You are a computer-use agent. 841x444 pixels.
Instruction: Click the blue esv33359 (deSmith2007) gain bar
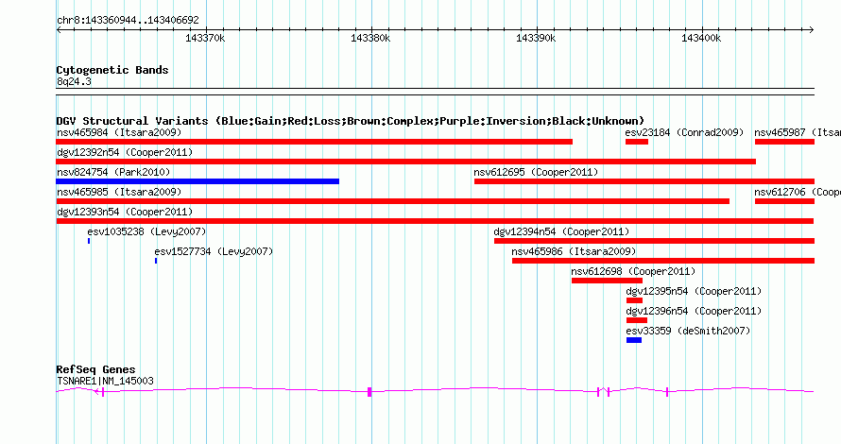point(634,340)
